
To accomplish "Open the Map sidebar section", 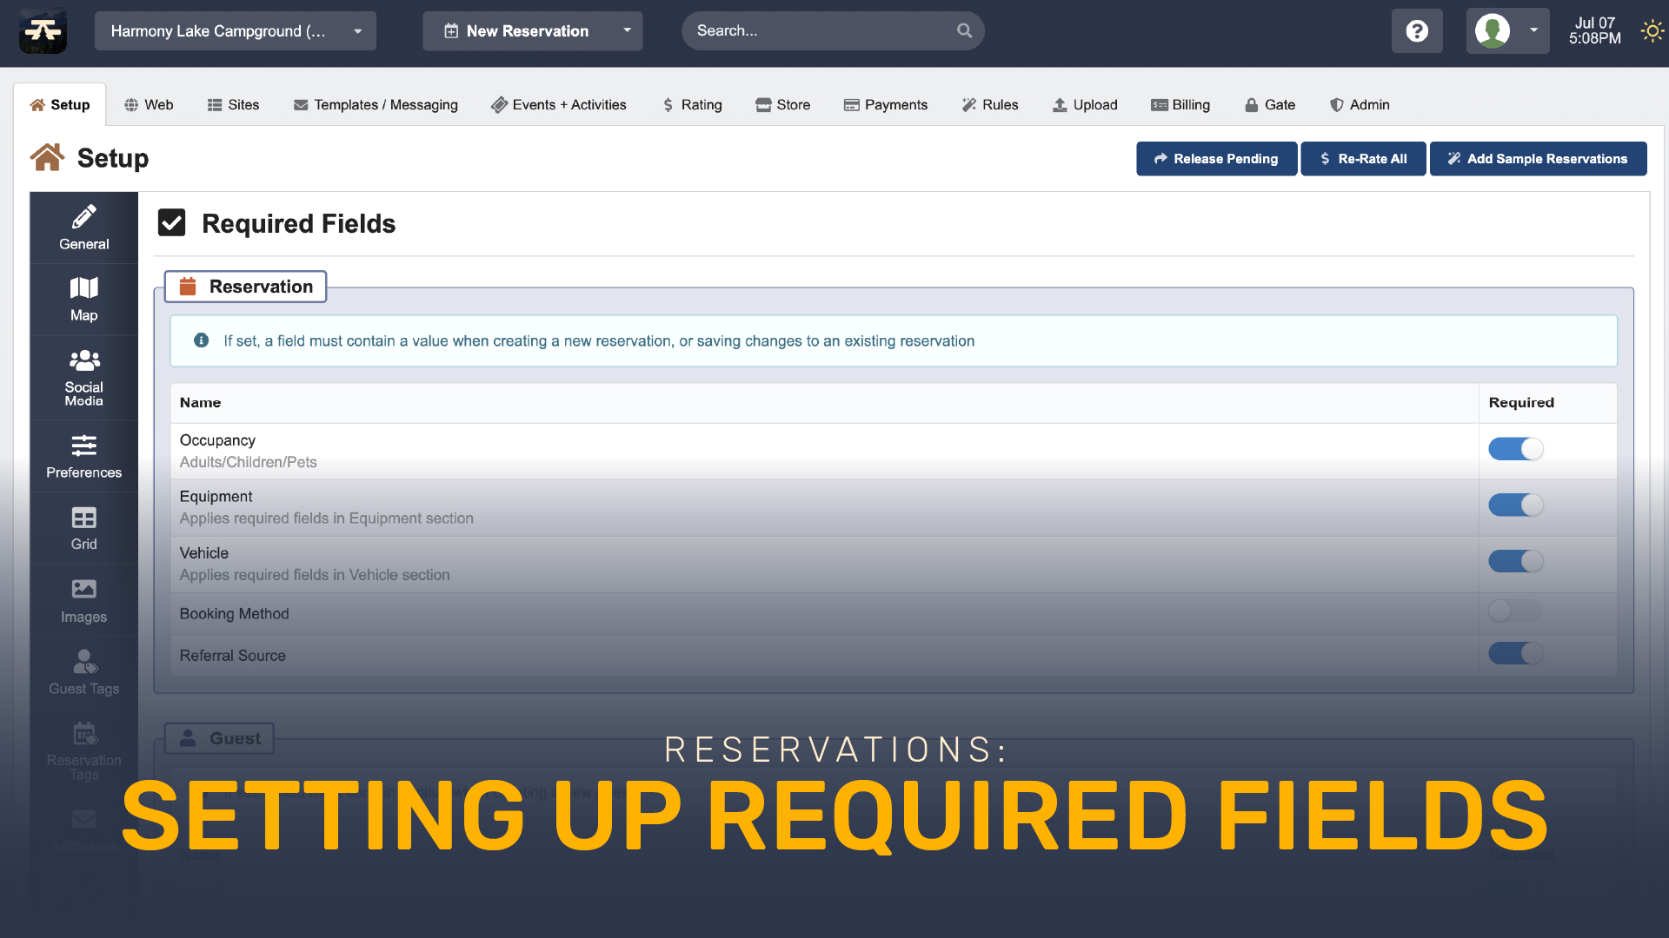I will pyautogui.click(x=83, y=300).
